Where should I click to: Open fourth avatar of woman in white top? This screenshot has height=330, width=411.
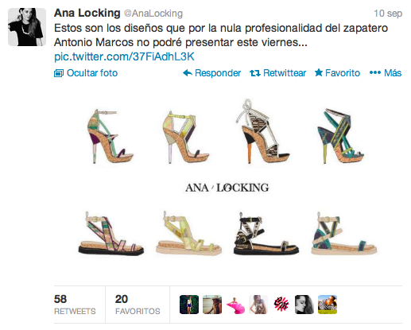click(x=258, y=305)
